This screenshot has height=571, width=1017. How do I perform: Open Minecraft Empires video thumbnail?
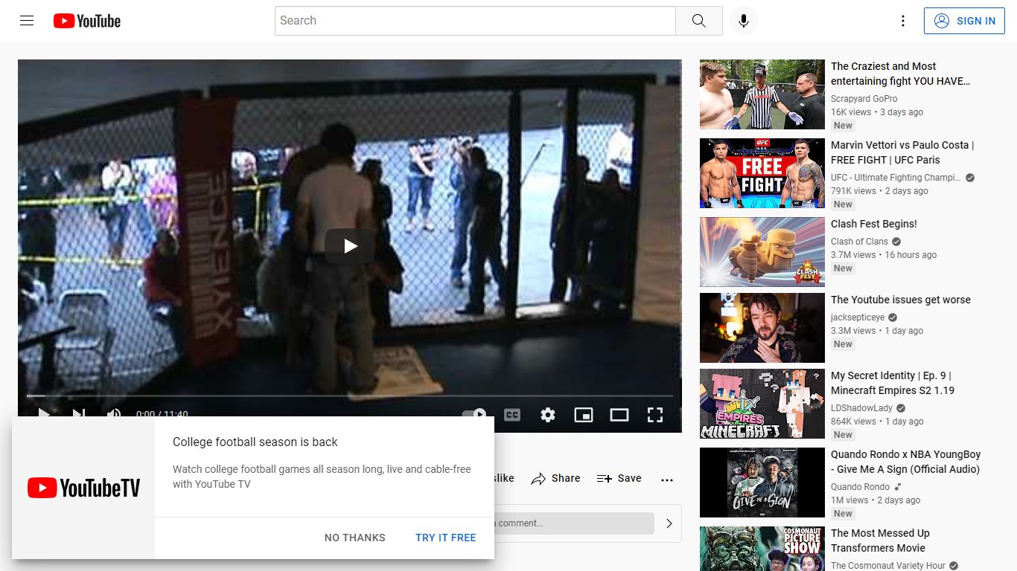[762, 404]
